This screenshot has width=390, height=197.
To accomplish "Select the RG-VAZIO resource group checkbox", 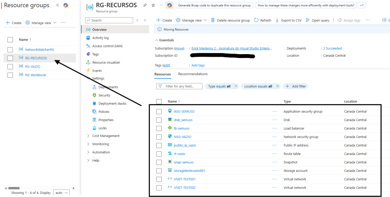I will point(10,67).
